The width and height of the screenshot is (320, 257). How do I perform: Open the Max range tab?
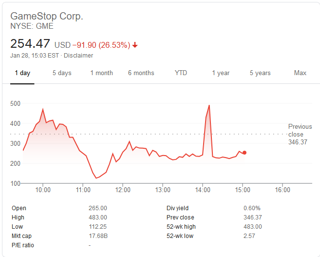300,73
